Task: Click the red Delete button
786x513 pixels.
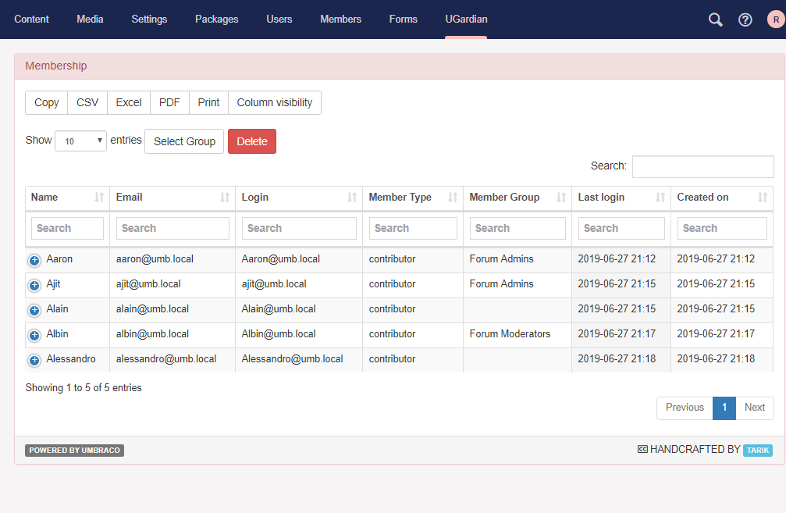Action: point(252,141)
